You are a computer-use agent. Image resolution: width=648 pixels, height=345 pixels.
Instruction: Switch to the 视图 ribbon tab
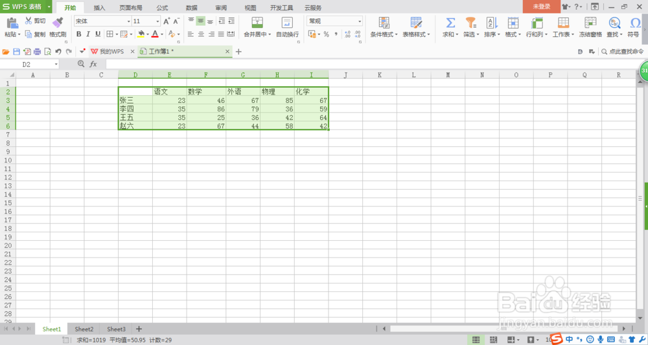click(250, 7)
